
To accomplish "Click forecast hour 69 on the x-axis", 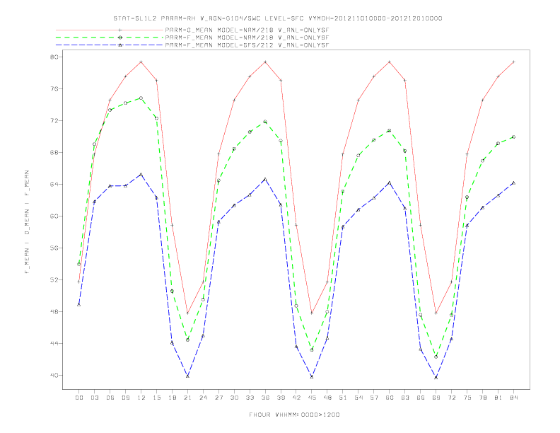I will point(436,398).
